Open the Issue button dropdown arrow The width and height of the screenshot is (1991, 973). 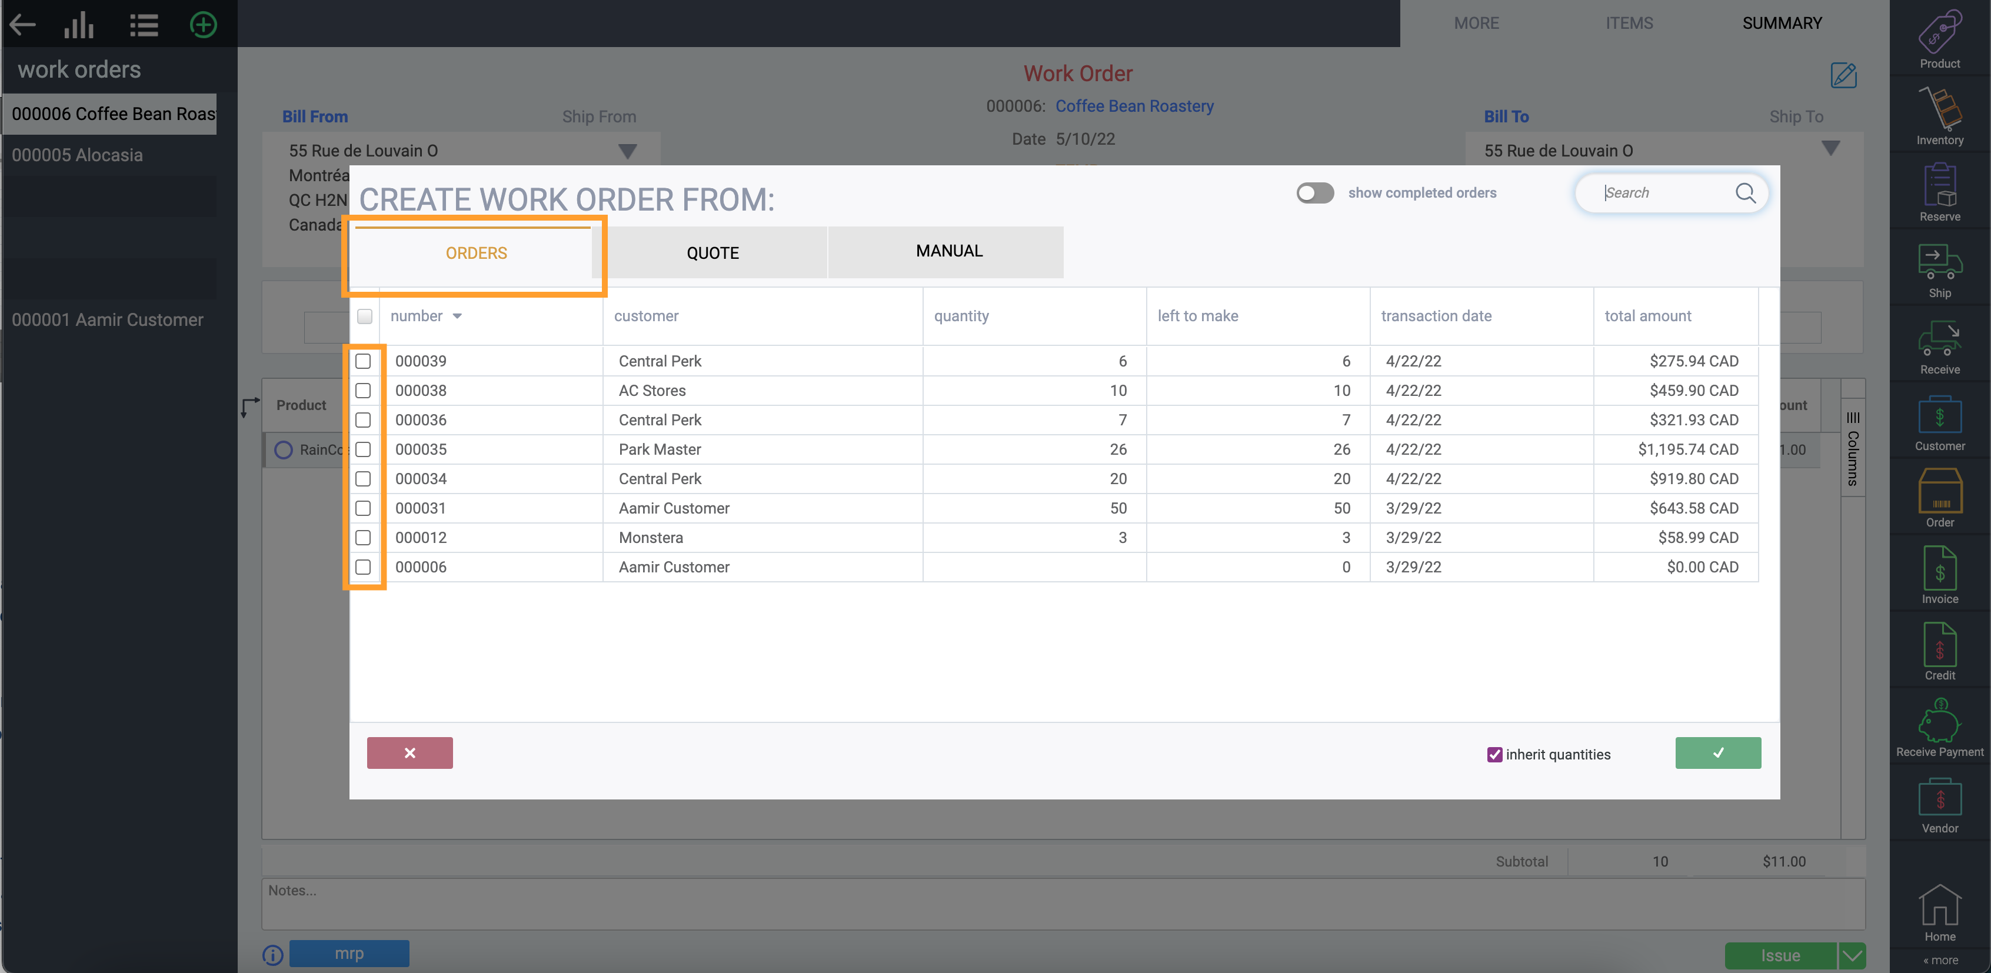[1852, 955]
